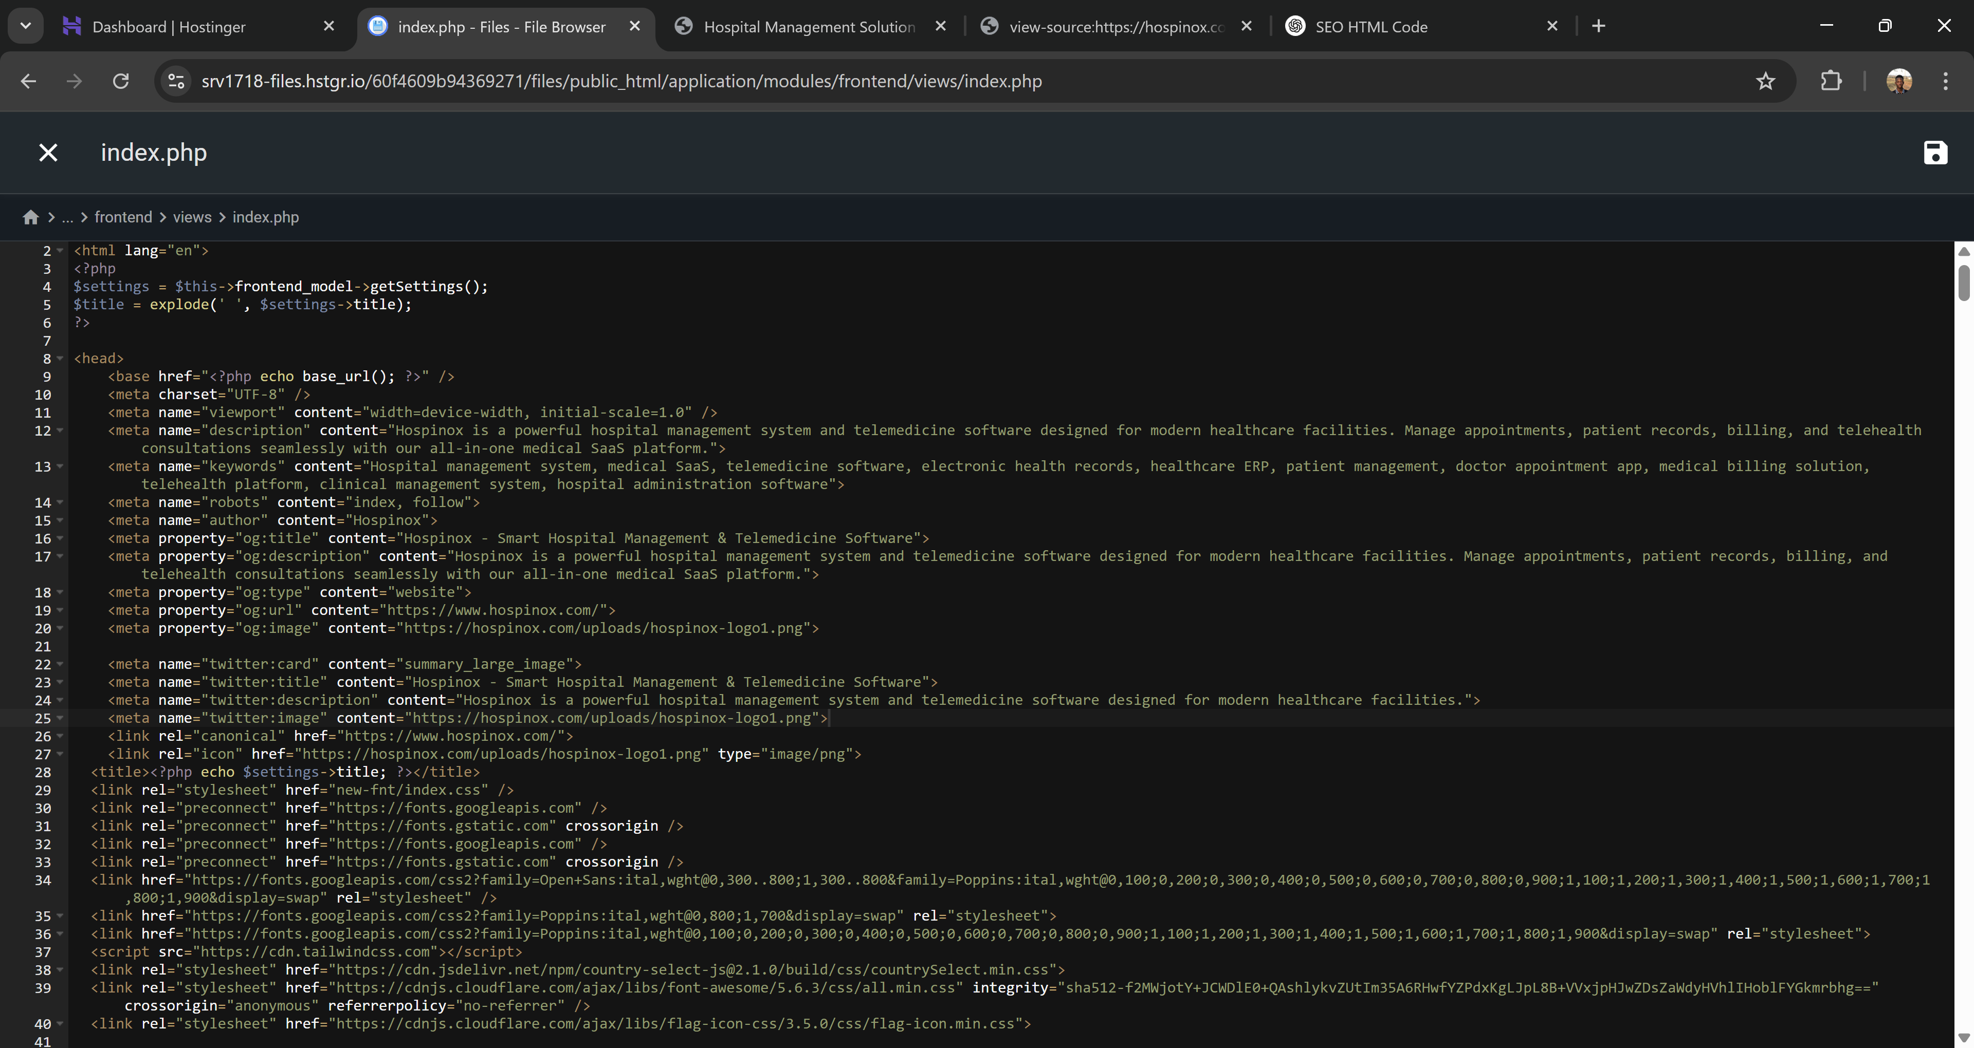Collapse the head tag fold on line 8
This screenshot has width=1974, height=1048.
(60, 359)
